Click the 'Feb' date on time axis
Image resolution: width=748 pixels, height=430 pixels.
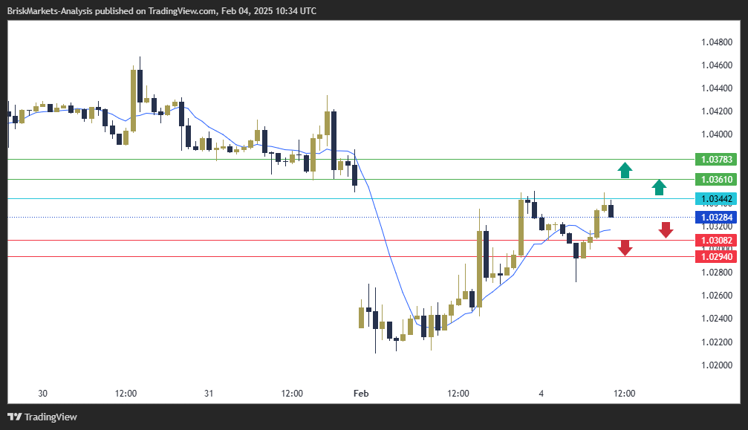coord(360,393)
